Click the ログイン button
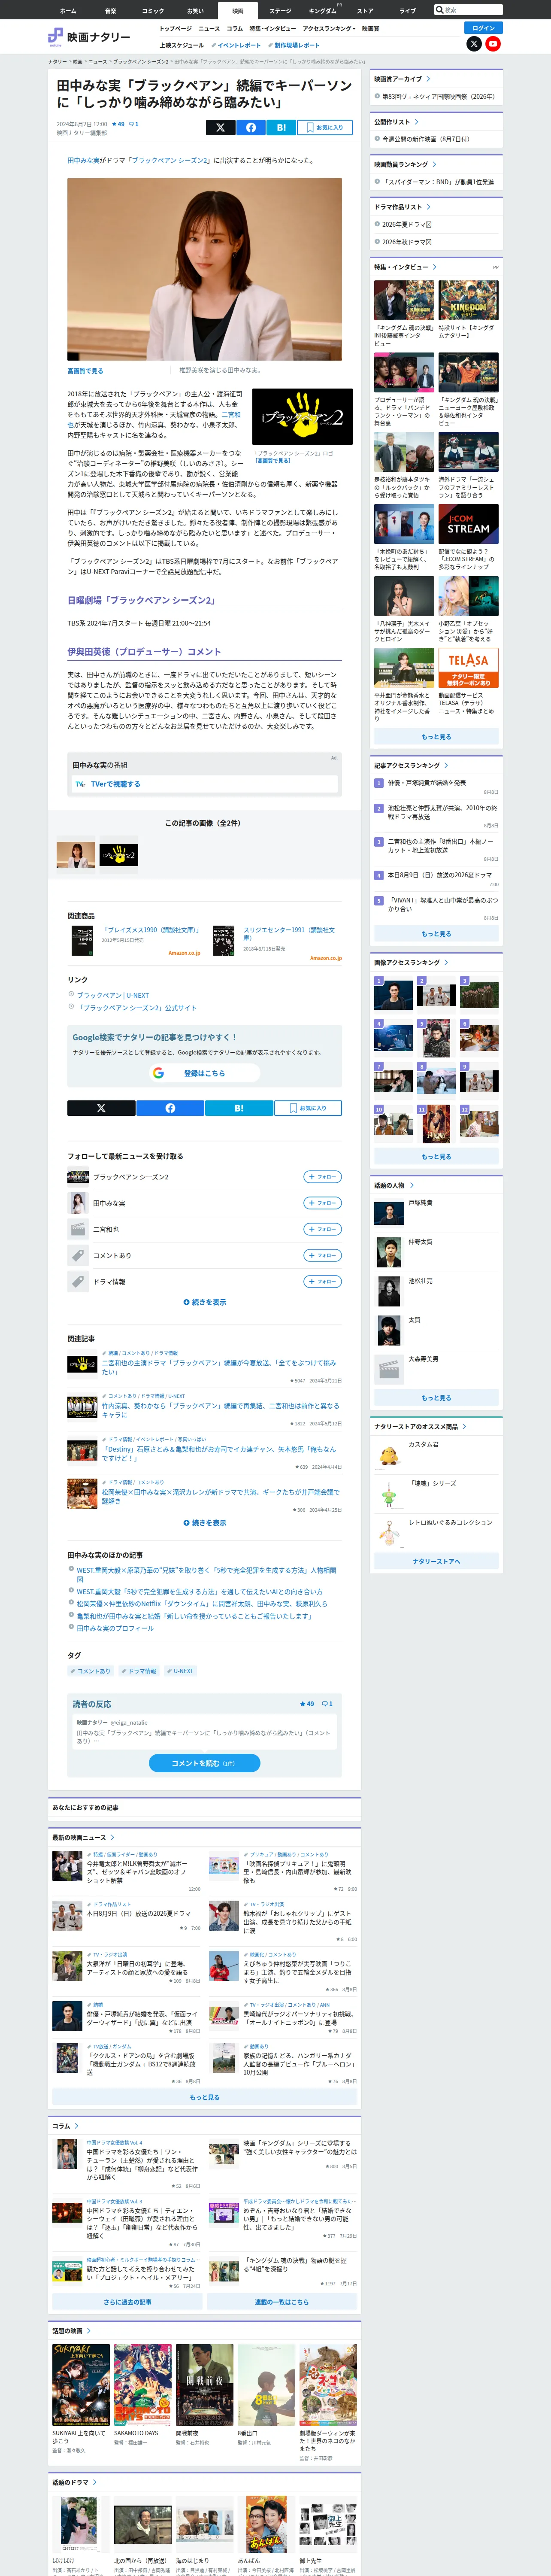This screenshot has width=551, height=2576. click(484, 28)
